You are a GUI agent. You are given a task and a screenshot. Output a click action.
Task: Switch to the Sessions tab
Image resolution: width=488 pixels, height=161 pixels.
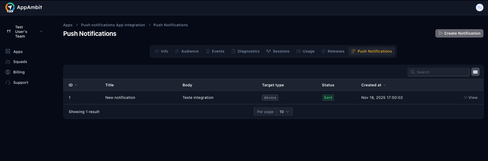tap(278, 51)
